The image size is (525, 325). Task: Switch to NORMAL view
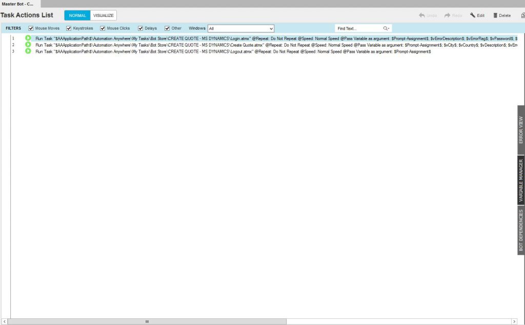click(77, 15)
